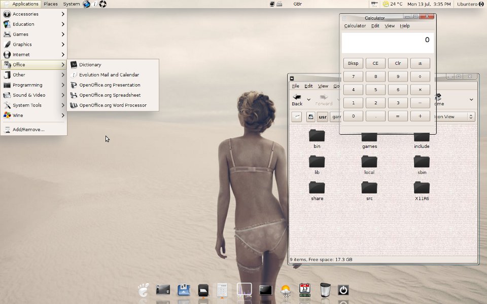Open the terminal icon in the dock
Screen dimensions: 487x304
[x=266, y=290]
